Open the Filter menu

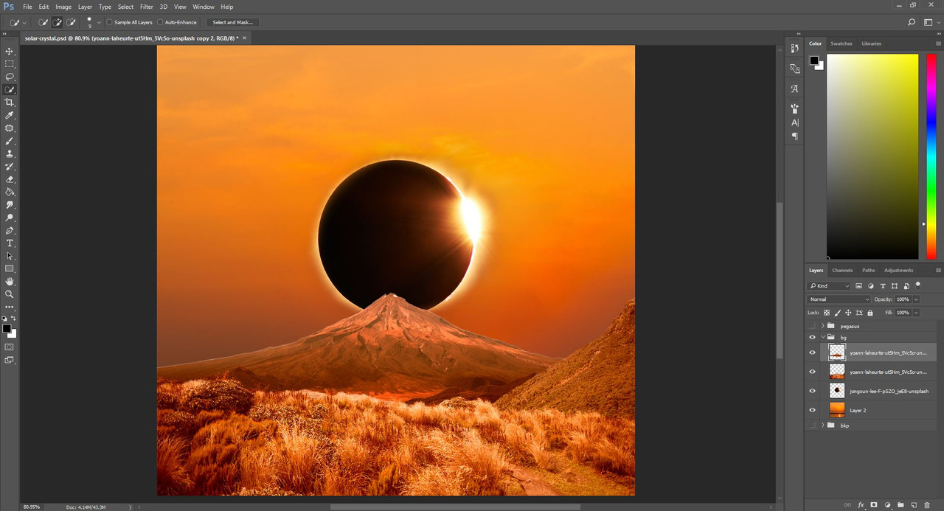pos(147,7)
